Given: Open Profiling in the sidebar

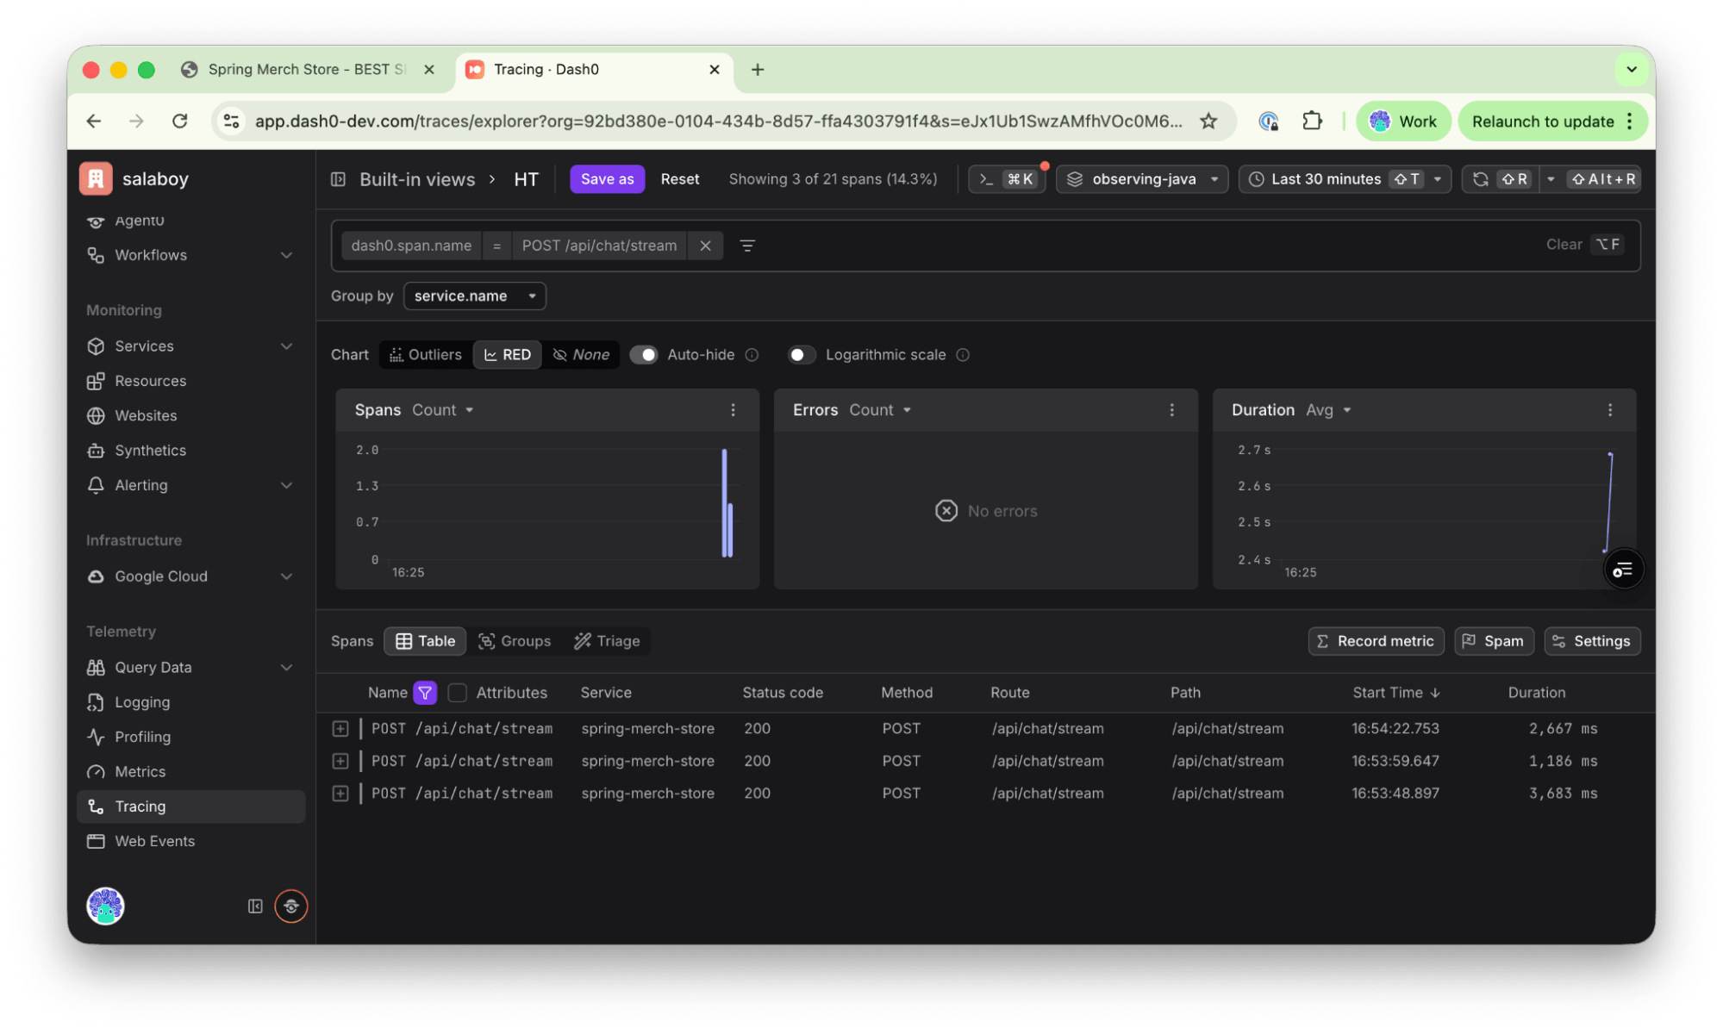Looking at the screenshot, I should pyautogui.click(x=190, y=738).
